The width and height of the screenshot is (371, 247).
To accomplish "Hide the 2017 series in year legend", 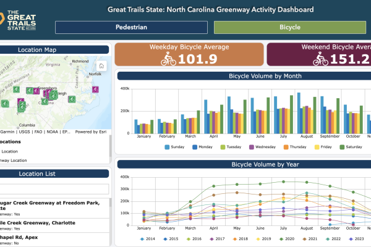I will [x=217, y=239].
